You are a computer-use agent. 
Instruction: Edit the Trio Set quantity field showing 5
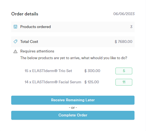click(x=124, y=71)
